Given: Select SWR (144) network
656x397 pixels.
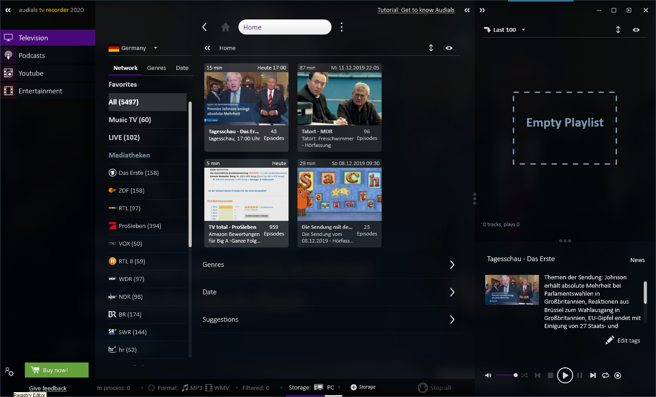Looking at the screenshot, I should (148, 332).
